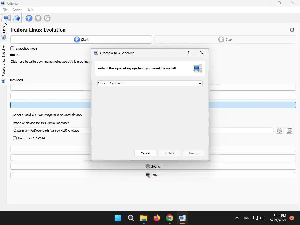
Task: Expand the Sound device section
Action: [153, 166]
